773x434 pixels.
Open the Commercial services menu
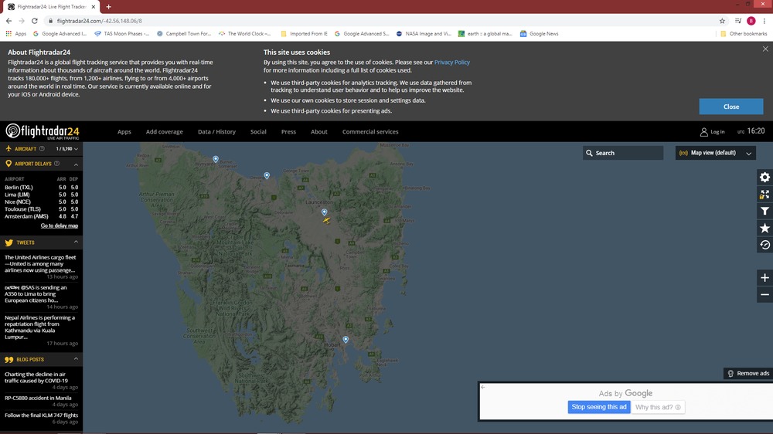coord(370,132)
